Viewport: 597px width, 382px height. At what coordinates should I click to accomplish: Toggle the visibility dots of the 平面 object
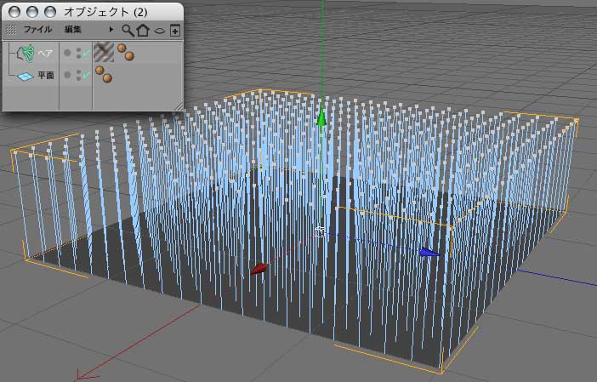coord(79,75)
